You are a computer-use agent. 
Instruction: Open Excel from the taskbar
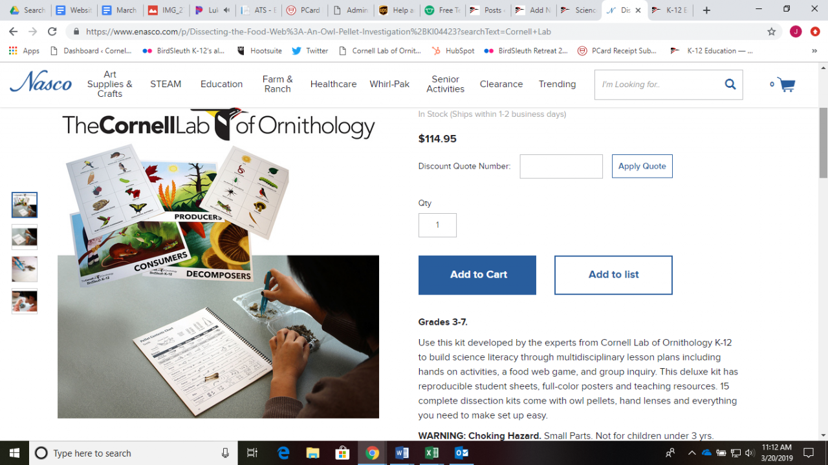point(431,453)
